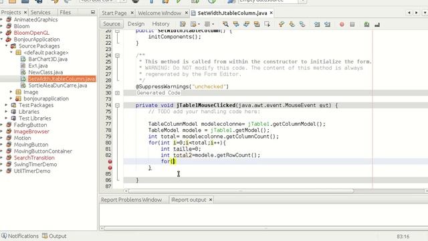Minimize the Projects panel group icon
This screenshot has width=428, height=241.
[93, 12]
